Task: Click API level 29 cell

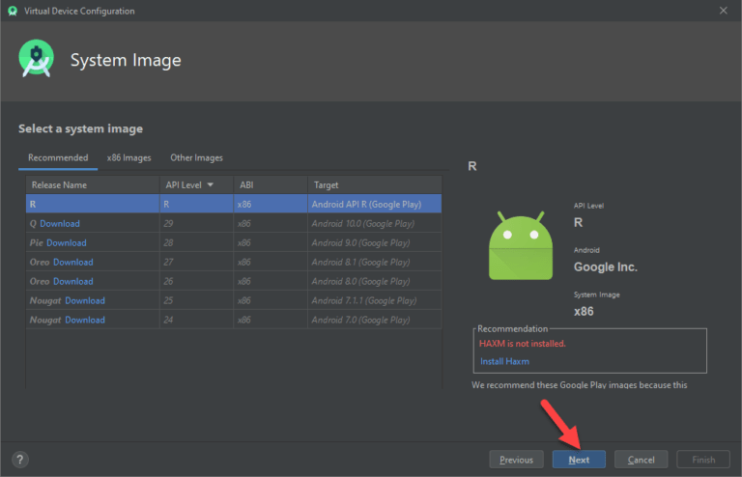Action: click(x=196, y=224)
